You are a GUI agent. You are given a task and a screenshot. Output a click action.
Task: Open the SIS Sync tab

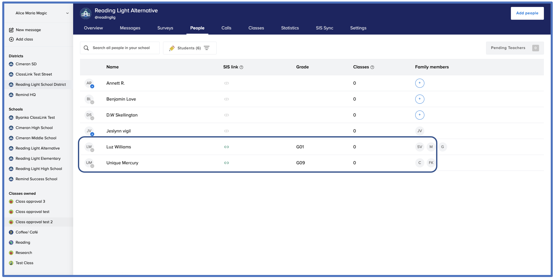[324, 28]
